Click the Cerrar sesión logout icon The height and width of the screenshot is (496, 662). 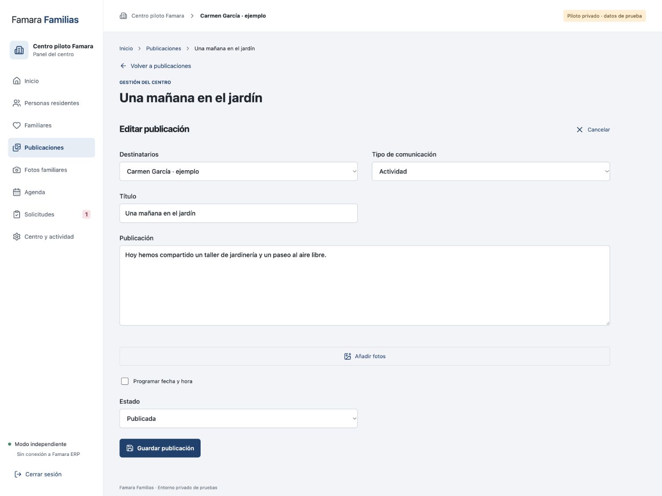pyautogui.click(x=18, y=474)
